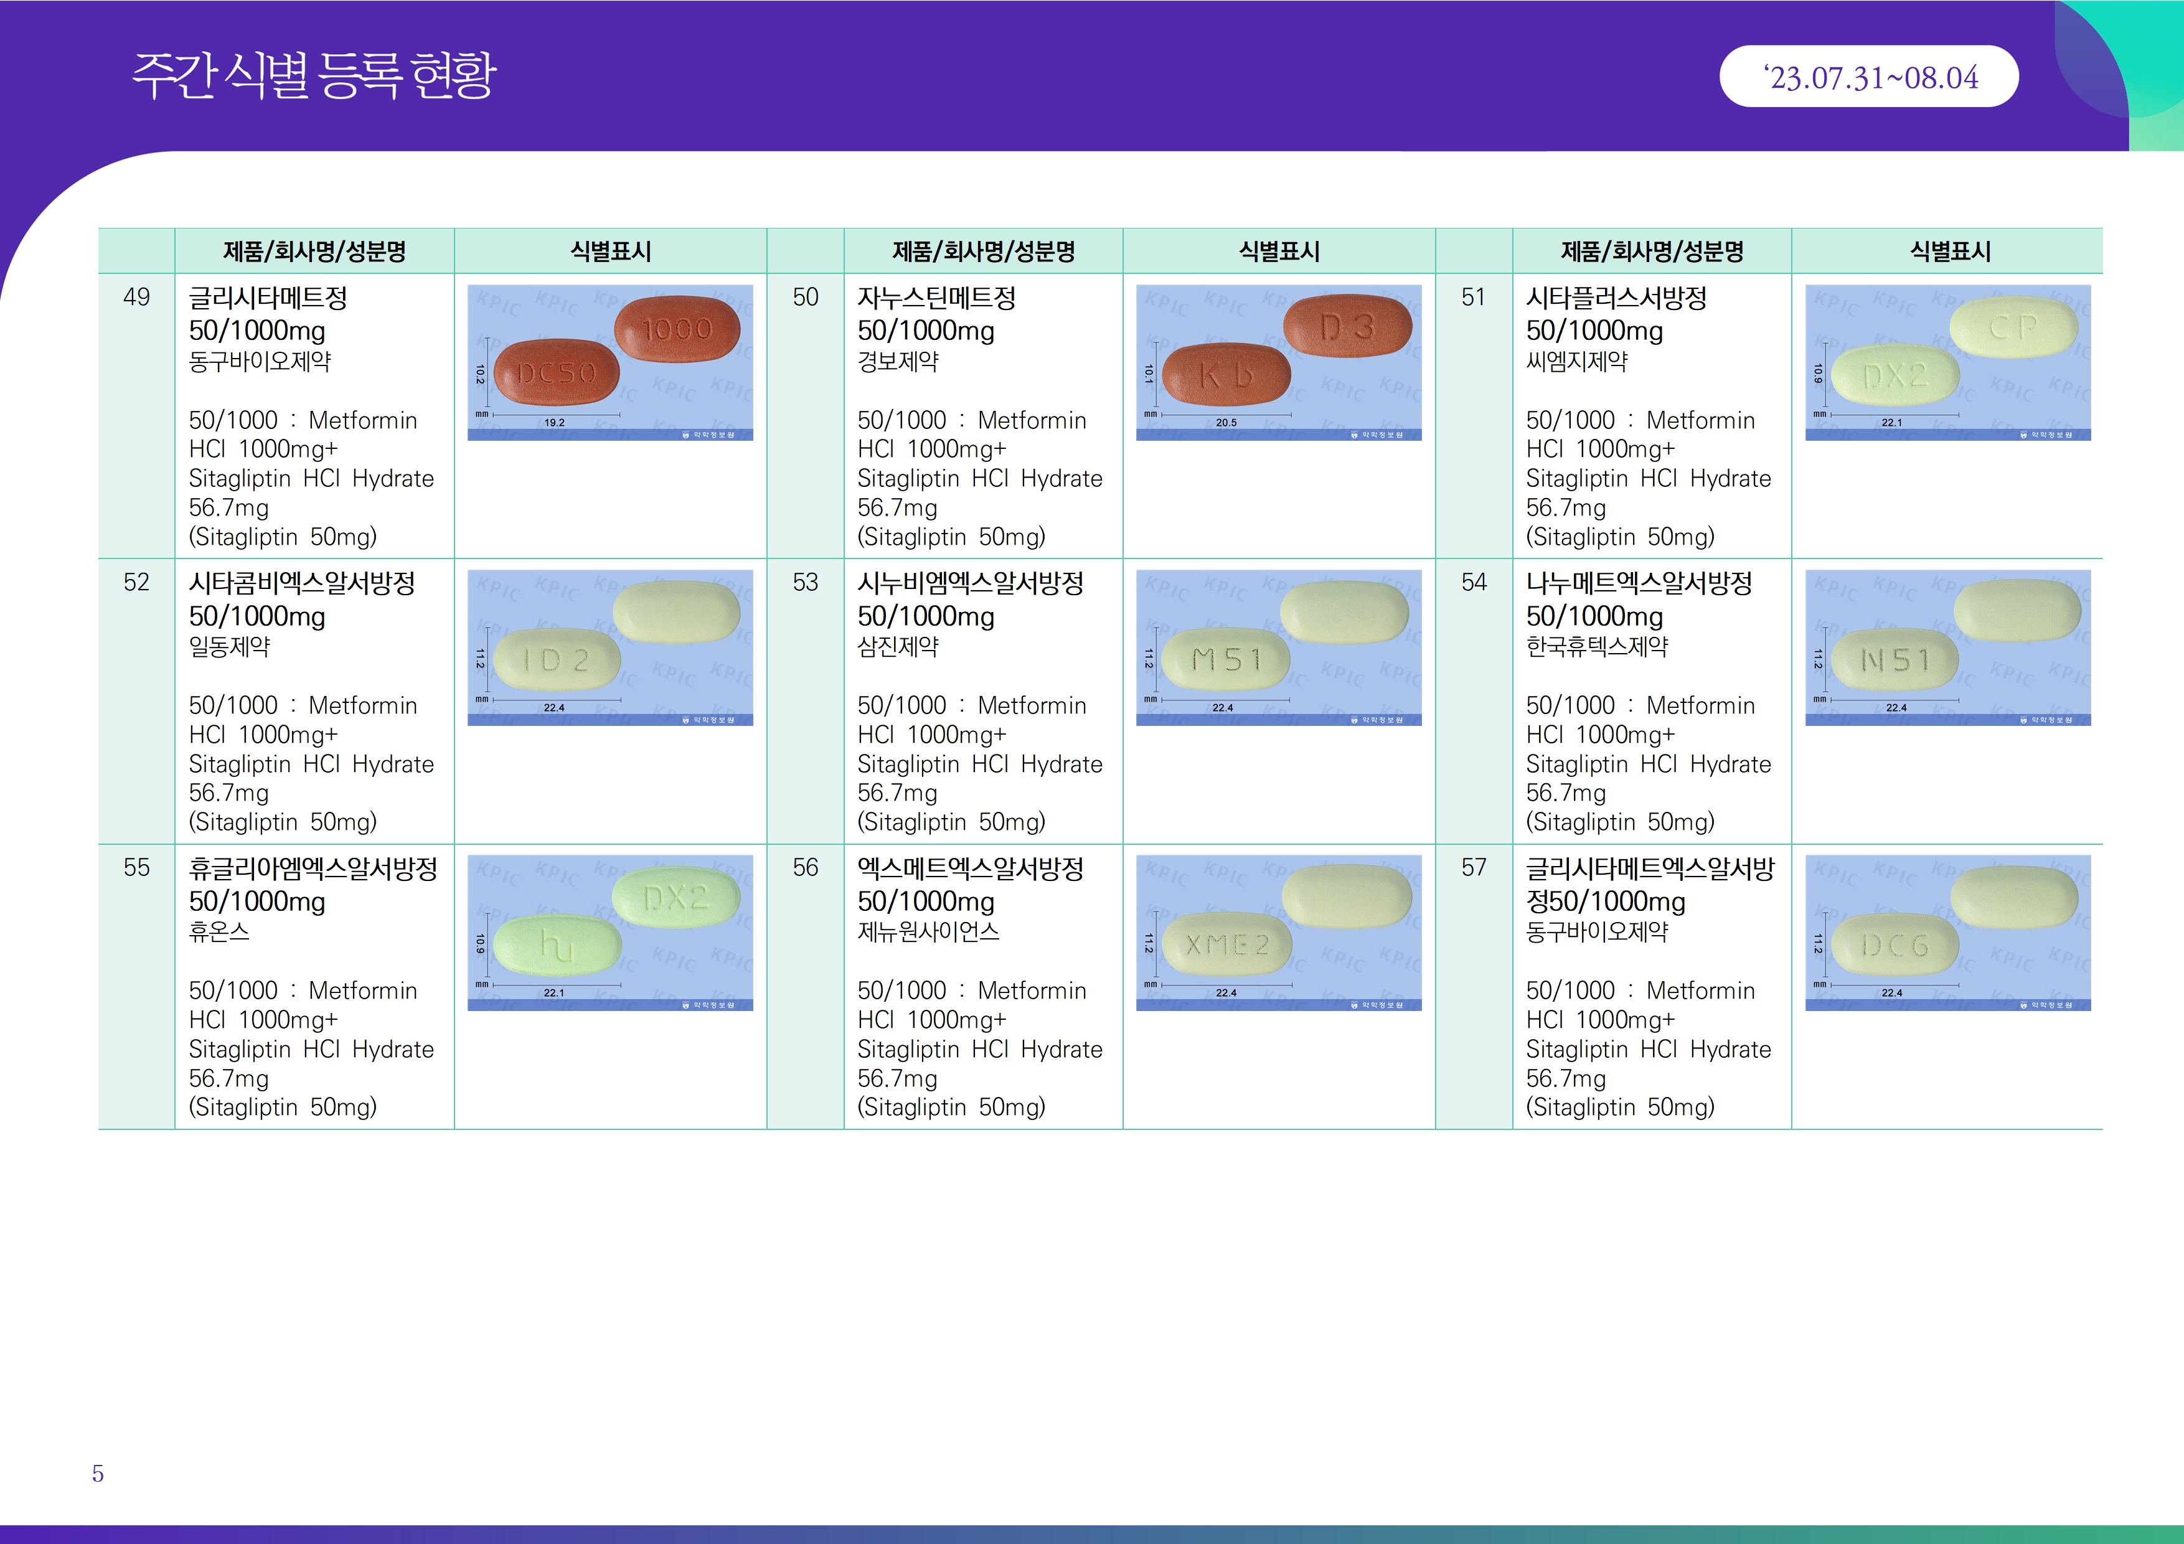Click company name 한국휴텍스제약 in entry 54

pos(1597,647)
